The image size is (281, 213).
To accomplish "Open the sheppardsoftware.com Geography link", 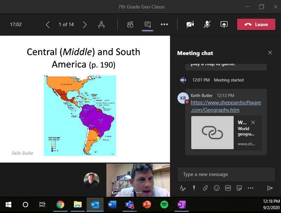I will pyautogui.click(x=226, y=106).
